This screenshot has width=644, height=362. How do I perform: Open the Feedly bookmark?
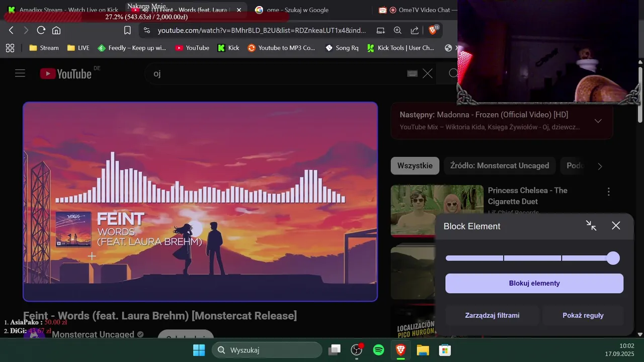[131, 48]
